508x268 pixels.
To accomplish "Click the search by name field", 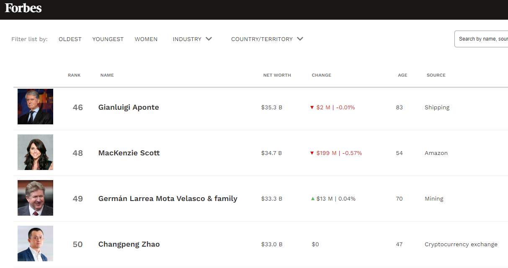I will (x=482, y=39).
